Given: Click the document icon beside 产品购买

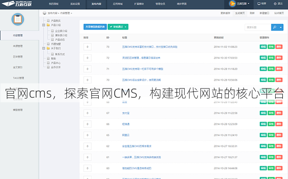Looking at the screenshot, I should (x=48, y=20).
